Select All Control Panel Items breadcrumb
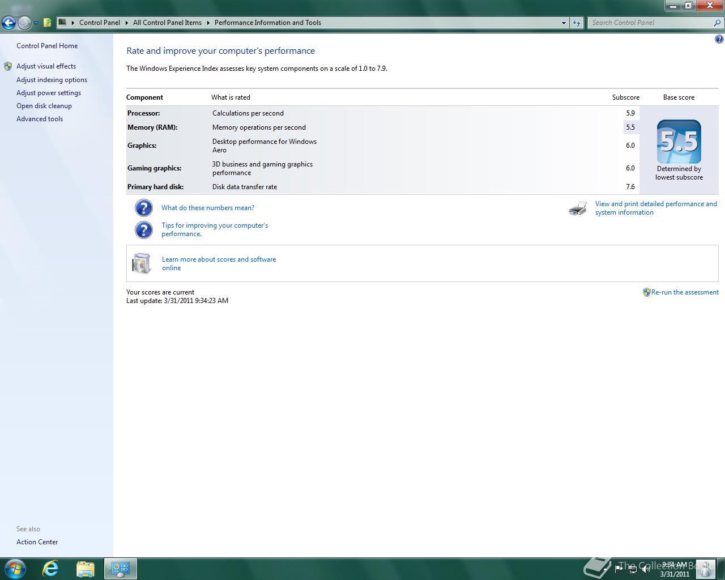Screen dimensions: 725x580 167,23
